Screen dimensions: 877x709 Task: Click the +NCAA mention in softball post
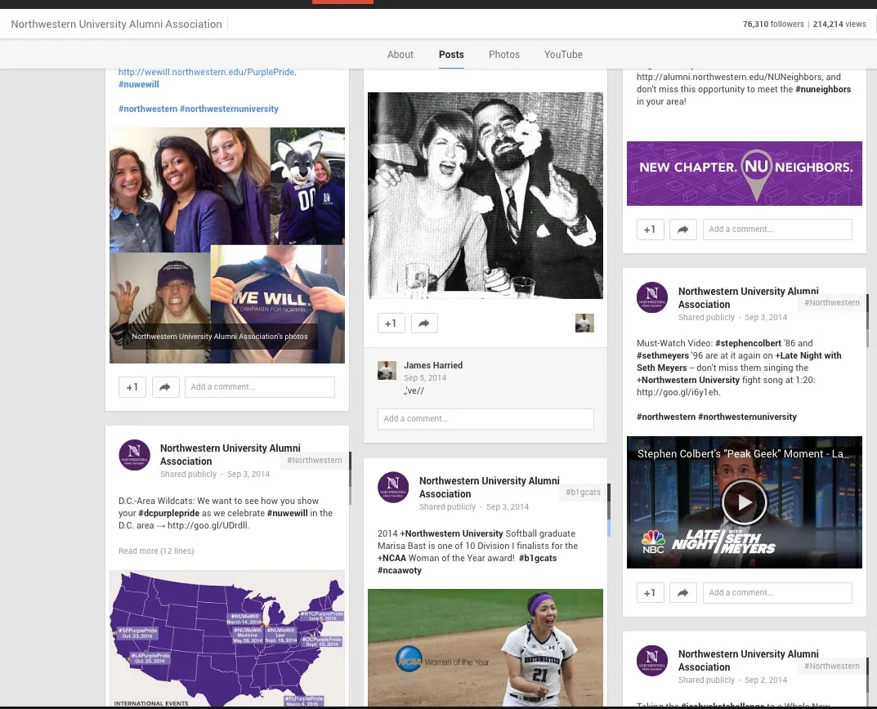pos(392,558)
